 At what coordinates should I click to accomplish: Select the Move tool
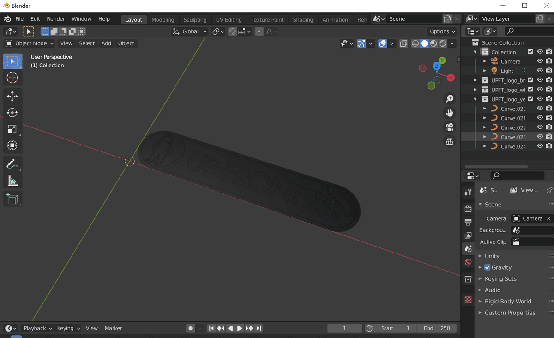click(12, 96)
